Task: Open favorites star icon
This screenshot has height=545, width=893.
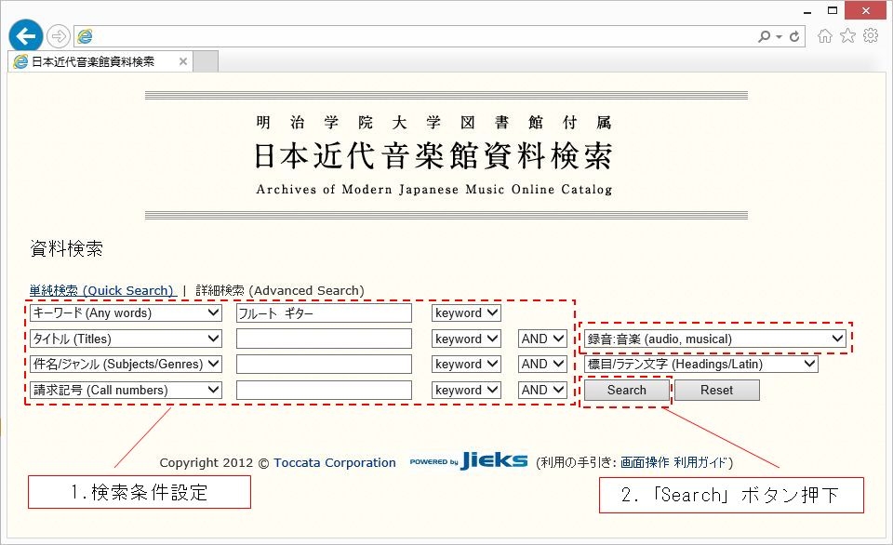Action: pyautogui.click(x=847, y=36)
